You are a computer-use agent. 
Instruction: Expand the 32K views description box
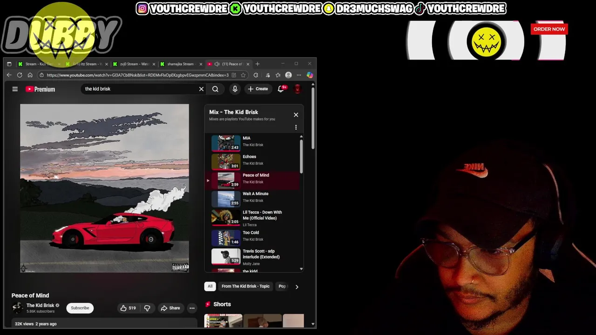coord(104,323)
